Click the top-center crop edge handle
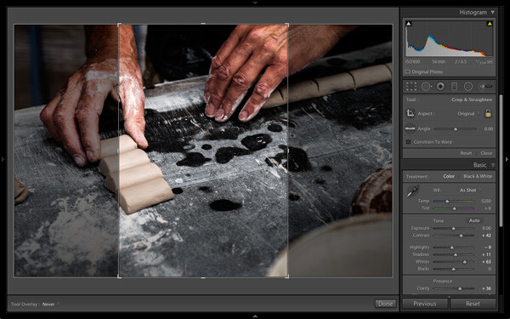The height and width of the screenshot is (319, 510). 203,24
